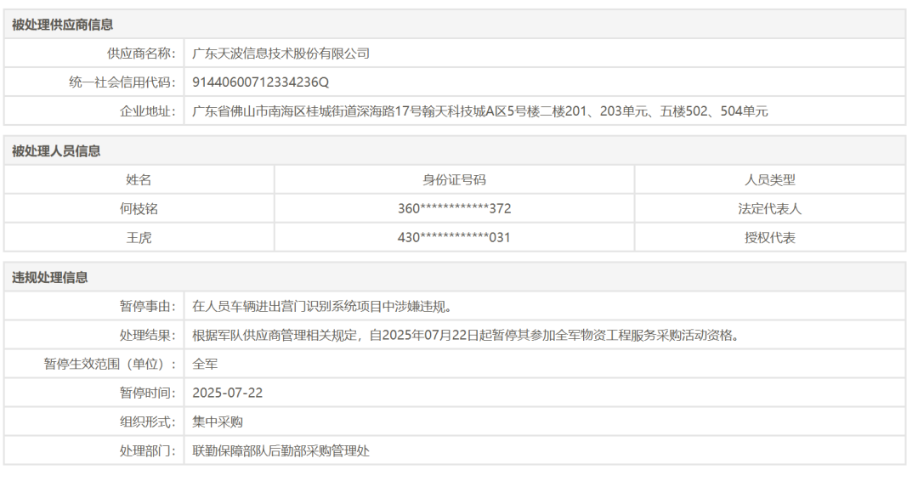The image size is (918, 481).
Task: Click the address starting with 广东省佛山市南海区
Action: (x=480, y=111)
